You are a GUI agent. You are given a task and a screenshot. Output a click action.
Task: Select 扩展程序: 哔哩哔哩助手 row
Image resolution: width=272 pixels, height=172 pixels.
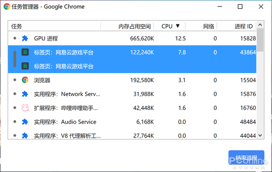click(132, 108)
